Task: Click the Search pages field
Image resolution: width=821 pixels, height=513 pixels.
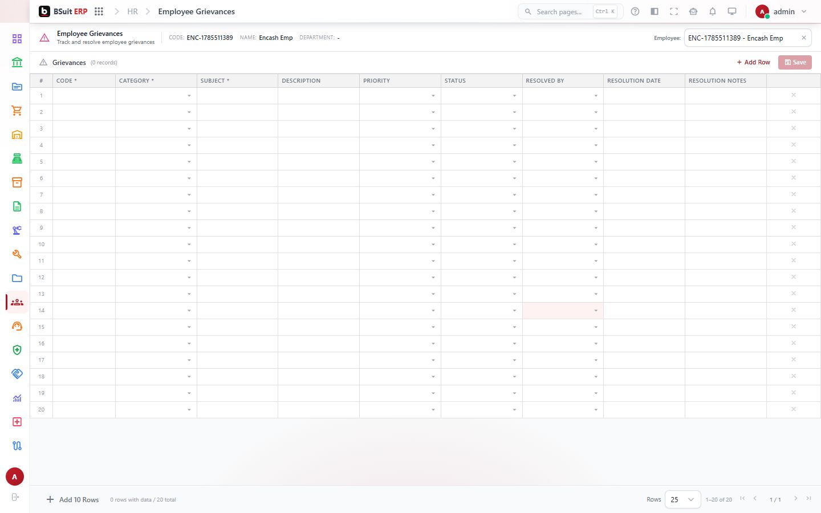Action: click(x=570, y=11)
